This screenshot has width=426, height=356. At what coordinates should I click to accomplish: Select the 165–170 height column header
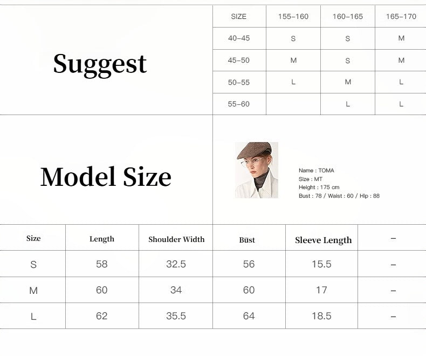click(401, 17)
